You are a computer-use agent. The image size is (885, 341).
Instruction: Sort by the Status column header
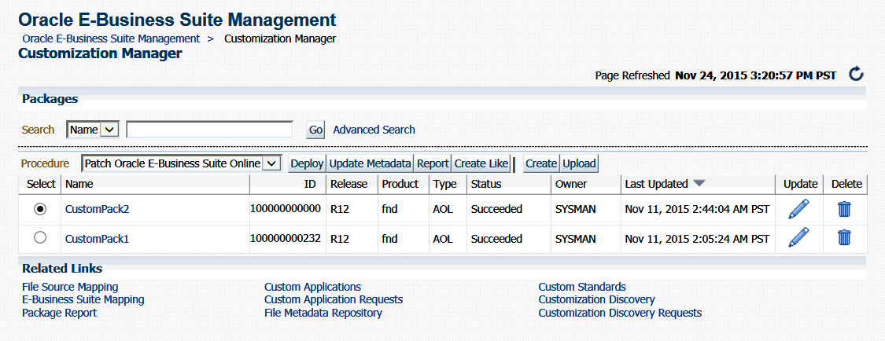486,184
